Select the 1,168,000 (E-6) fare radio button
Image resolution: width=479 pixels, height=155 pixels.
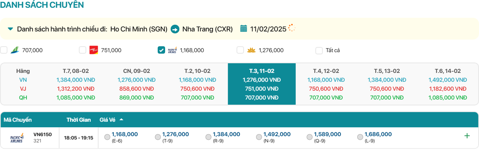click(x=107, y=137)
